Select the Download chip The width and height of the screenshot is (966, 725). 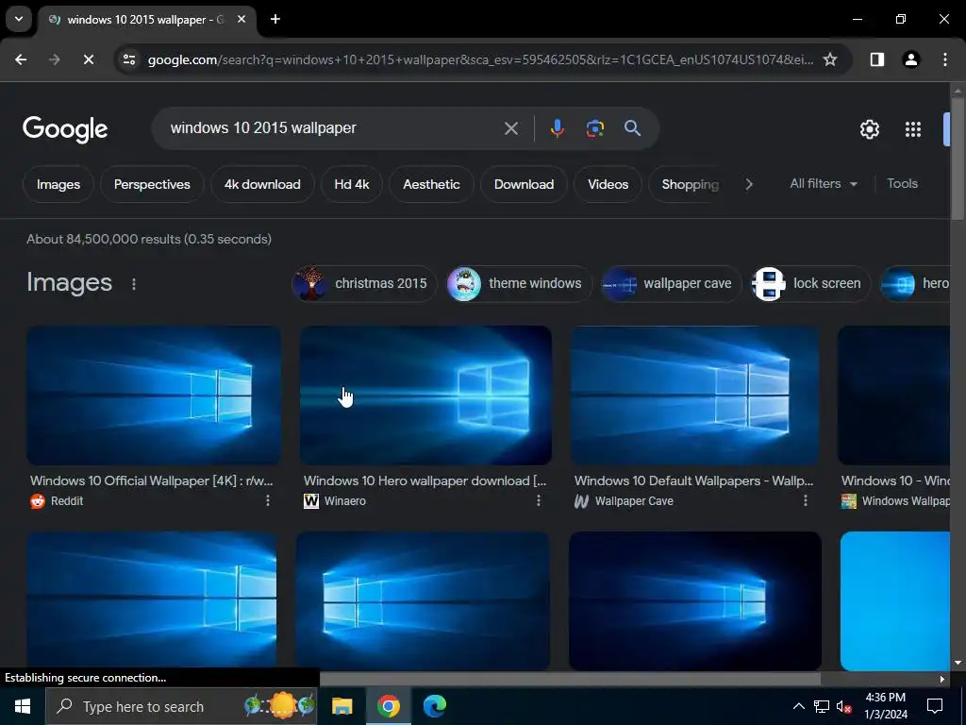point(524,184)
